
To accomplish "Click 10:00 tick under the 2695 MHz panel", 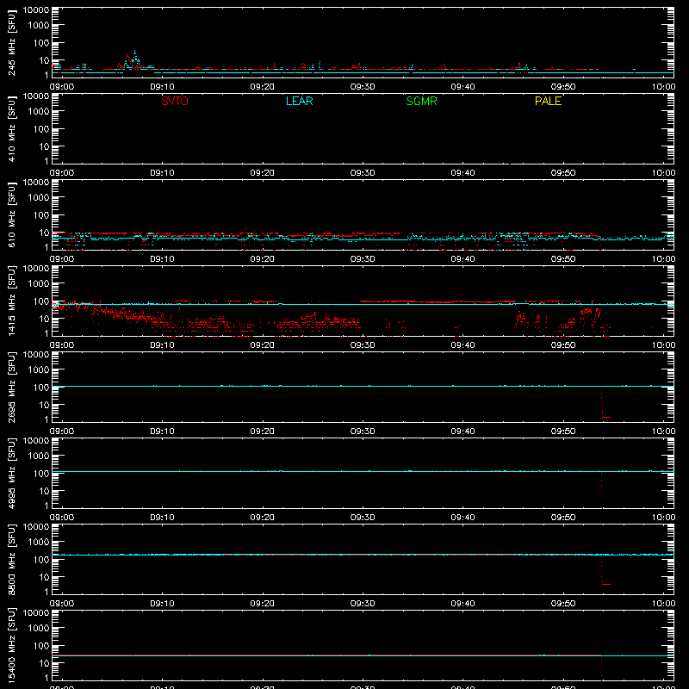I will coord(663,431).
